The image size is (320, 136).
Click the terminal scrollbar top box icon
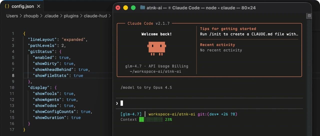tap(309, 16)
